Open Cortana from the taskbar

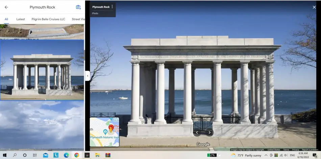[x=25, y=155]
